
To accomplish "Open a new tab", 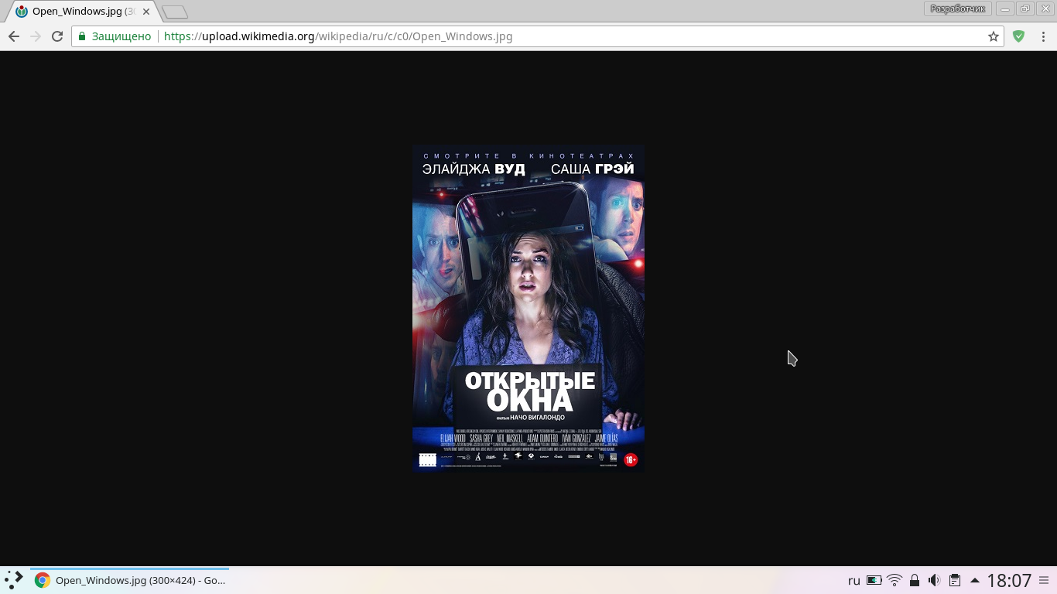I will pyautogui.click(x=175, y=12).
